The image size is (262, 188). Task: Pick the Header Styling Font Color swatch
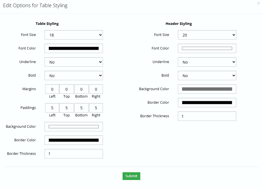[x=207, y=48]
